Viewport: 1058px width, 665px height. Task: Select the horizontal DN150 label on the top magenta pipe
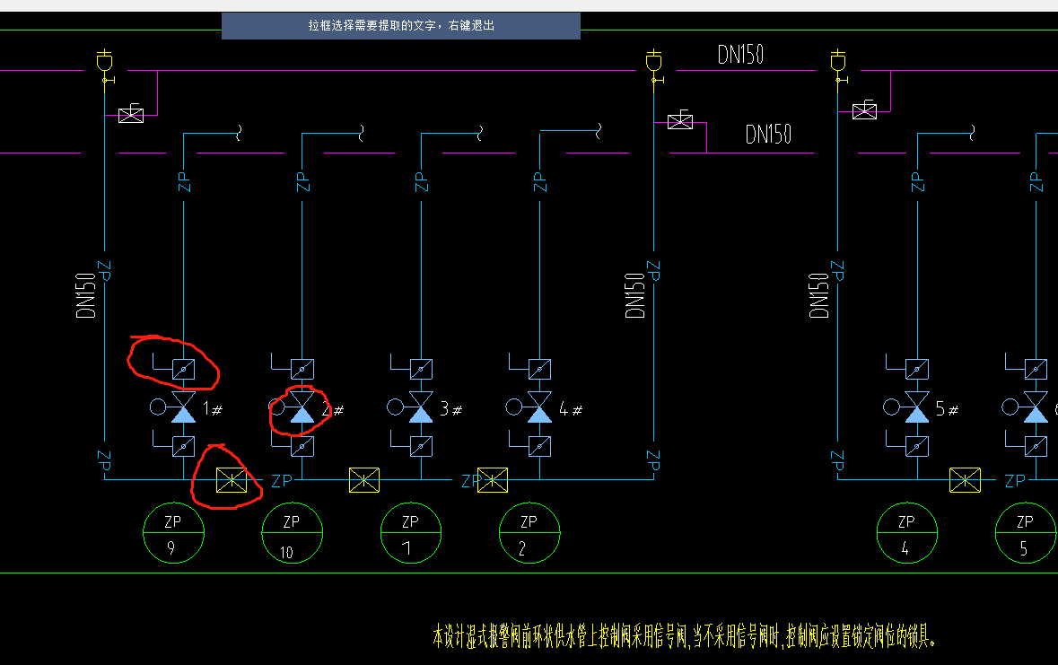[x=740, y=55]
